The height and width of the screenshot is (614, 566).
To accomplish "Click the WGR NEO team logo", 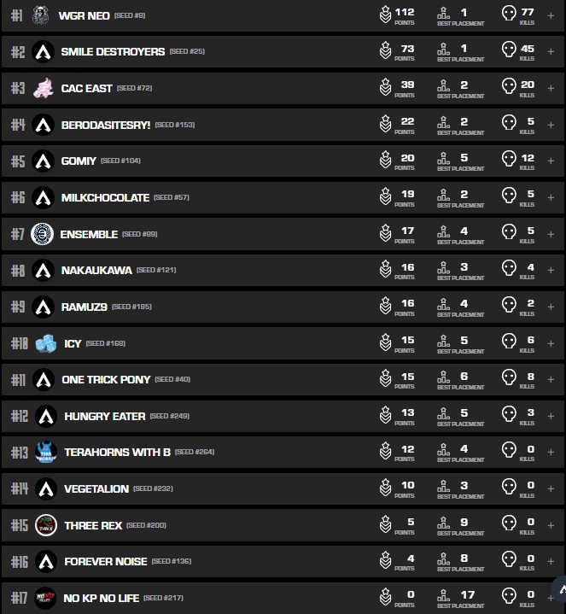I will [41, 15].
